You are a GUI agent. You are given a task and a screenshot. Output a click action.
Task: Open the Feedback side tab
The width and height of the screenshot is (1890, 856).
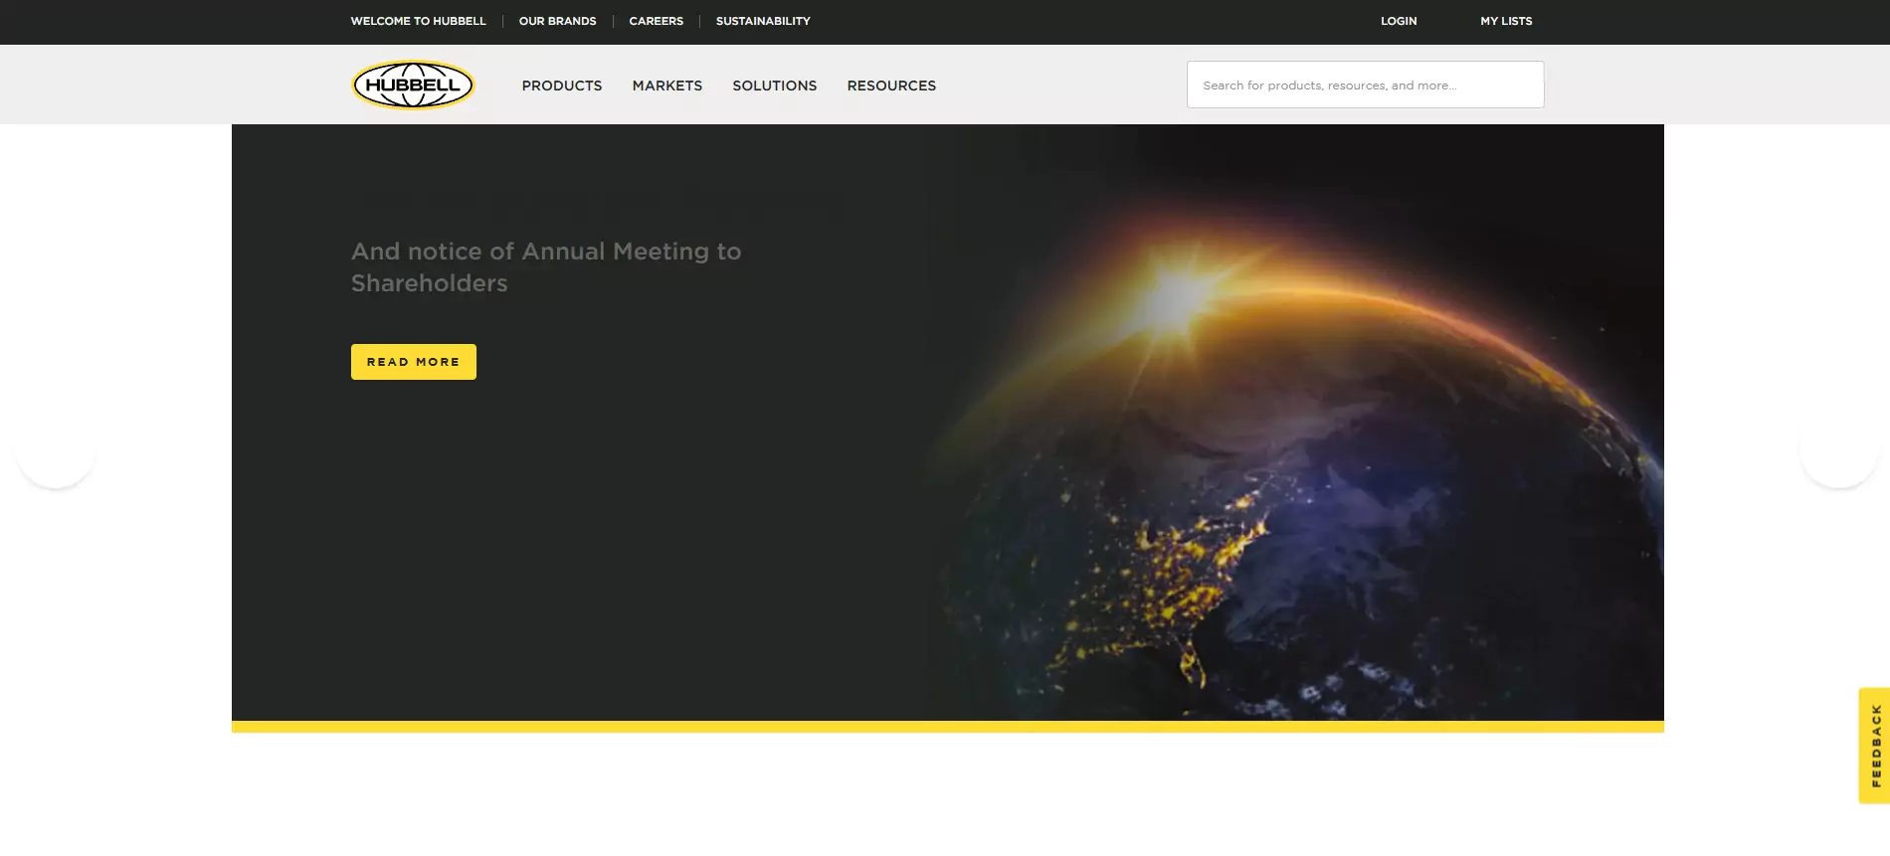[x=1875, y=746]
